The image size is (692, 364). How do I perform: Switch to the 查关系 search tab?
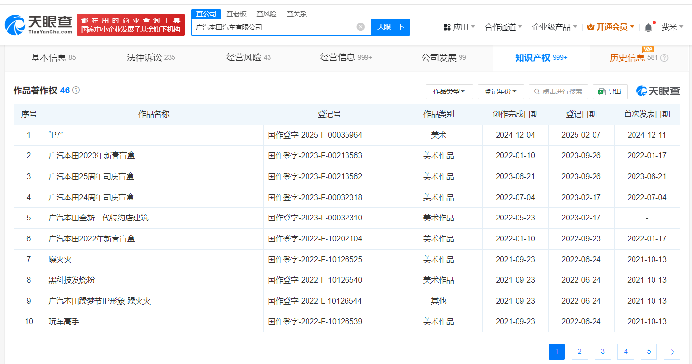coord(297,14)
